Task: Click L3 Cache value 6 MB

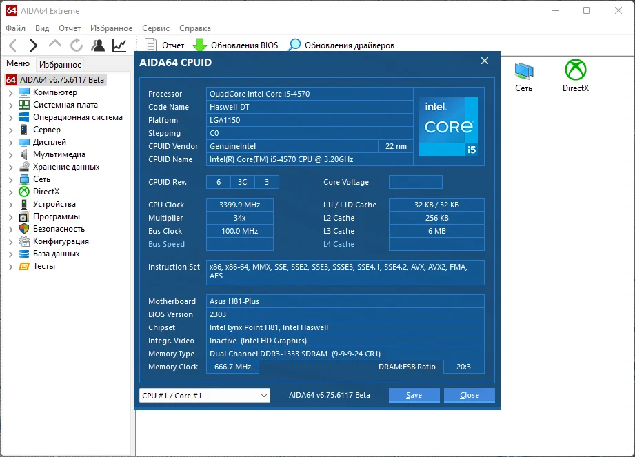Action: pyautogui.click(x=436, y=231)
